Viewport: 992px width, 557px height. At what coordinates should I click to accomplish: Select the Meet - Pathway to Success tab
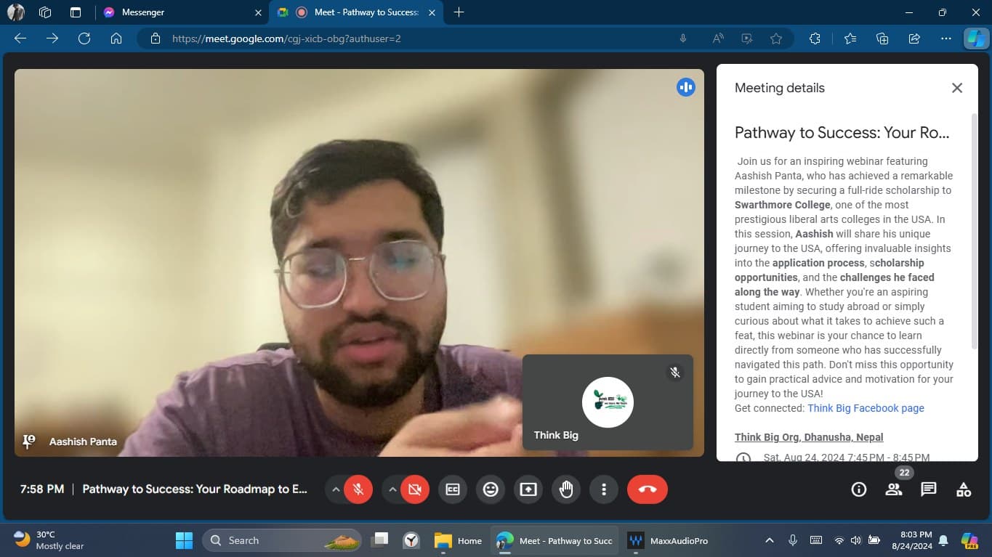358,12
